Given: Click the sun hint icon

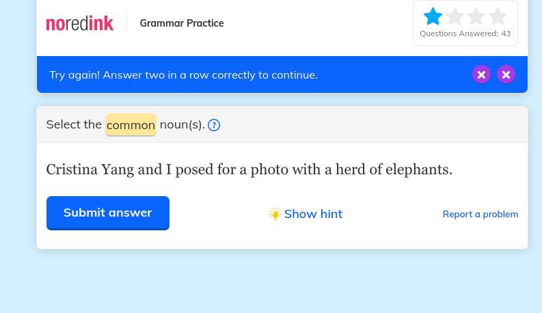Looking at the screenshot, I should (275, 214).
